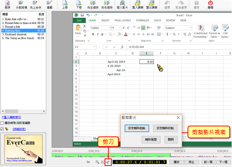Image resolution: width=232 pixels, height=167 pixels.
Task: Open the 編輯 edit tool
Action: tap(49, 5)
